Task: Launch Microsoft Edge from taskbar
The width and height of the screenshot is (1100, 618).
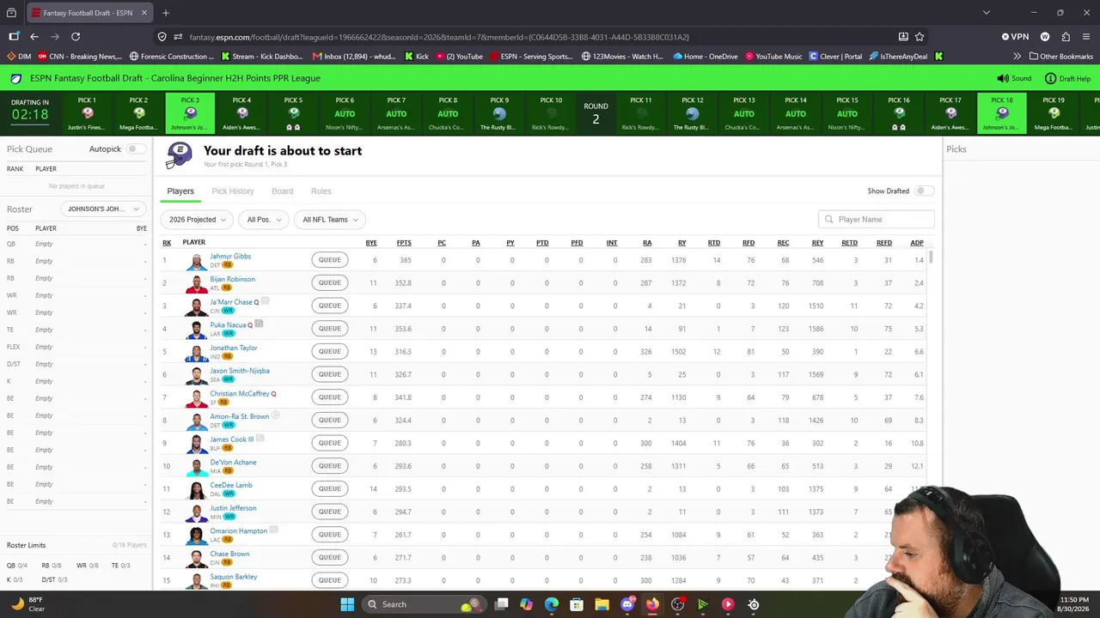Action: click(x=552, y=604)
